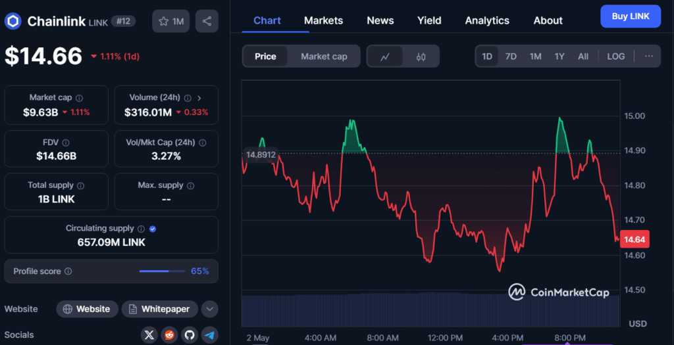Image resolution: width=674 pixels, height=345 pixels.
Task: Click the 1B LINK total supply value
Action: (57, 199)
